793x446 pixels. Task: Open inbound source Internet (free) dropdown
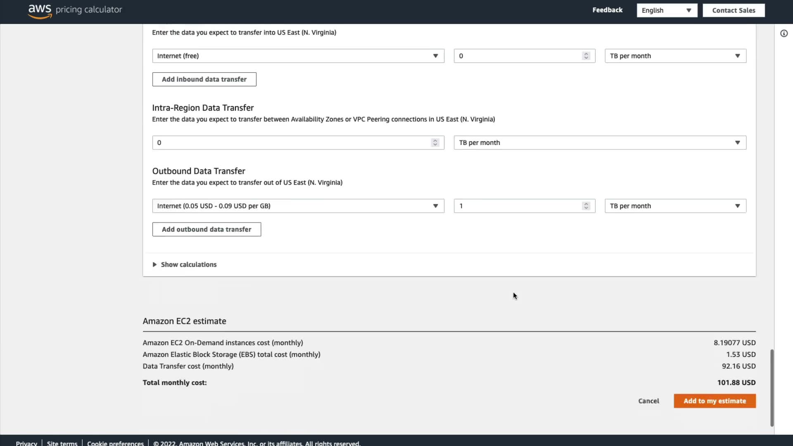pos(298,56)
